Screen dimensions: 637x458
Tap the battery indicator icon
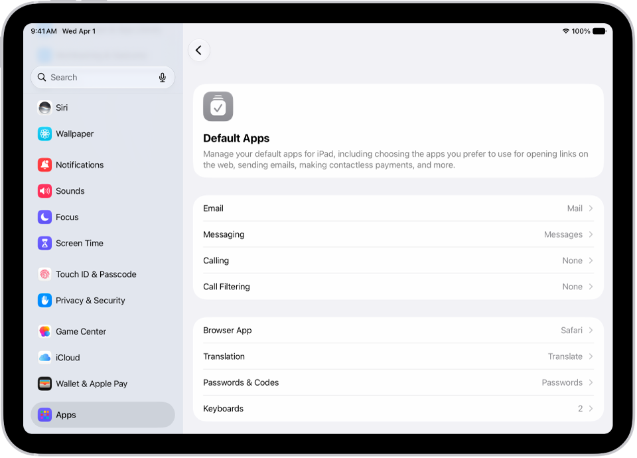[599, 31]
